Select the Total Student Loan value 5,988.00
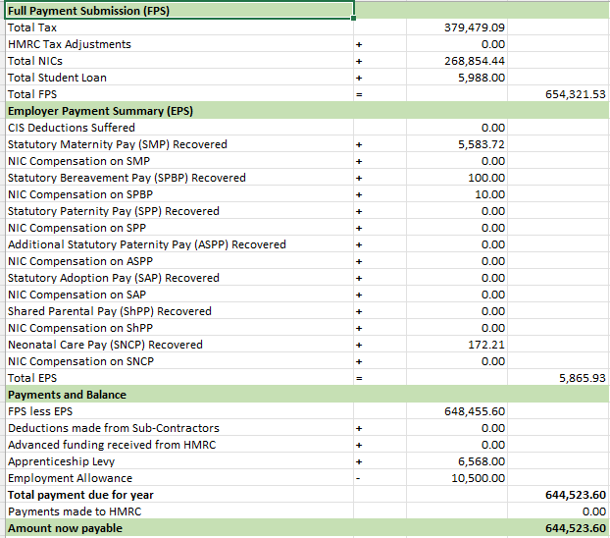 pyautogui.click(x=481, y=78)
